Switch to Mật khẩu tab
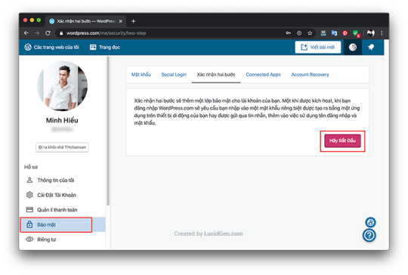408x275 pixels. pos(141,75)
